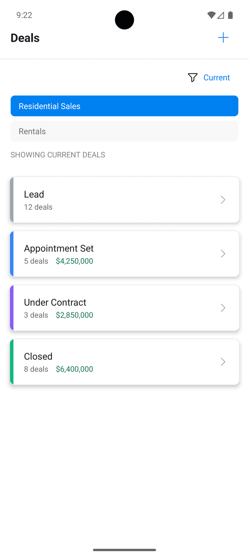Tap the navigation handle at screen bottom
Screen dimensions: 249x557
click(x=124, y=549)
